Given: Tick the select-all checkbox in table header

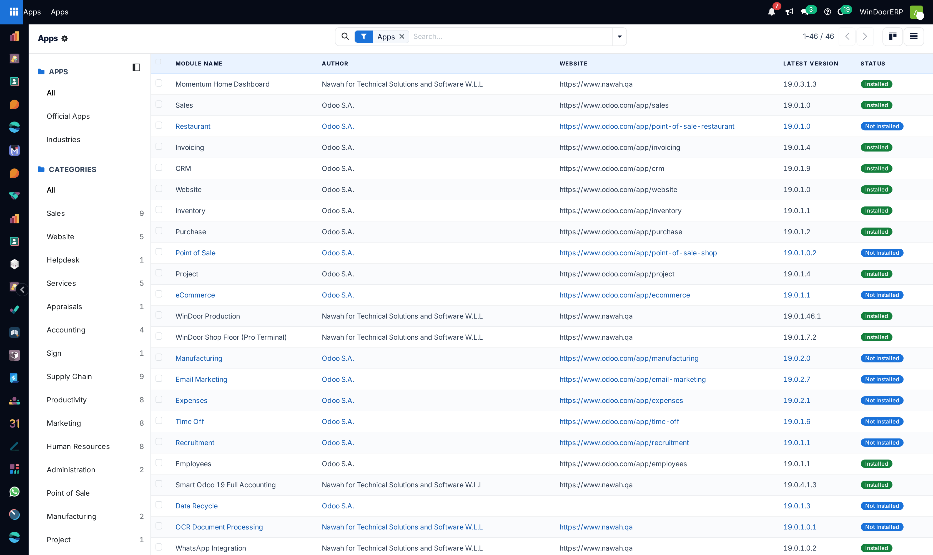Looking at the screenshot, I should 158,62.
